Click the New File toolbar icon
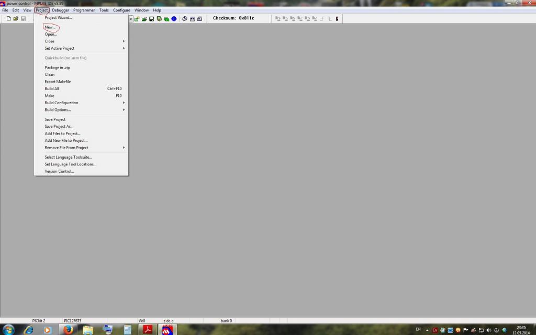Screen dimensions: 536x335 (x=9, y=18)
